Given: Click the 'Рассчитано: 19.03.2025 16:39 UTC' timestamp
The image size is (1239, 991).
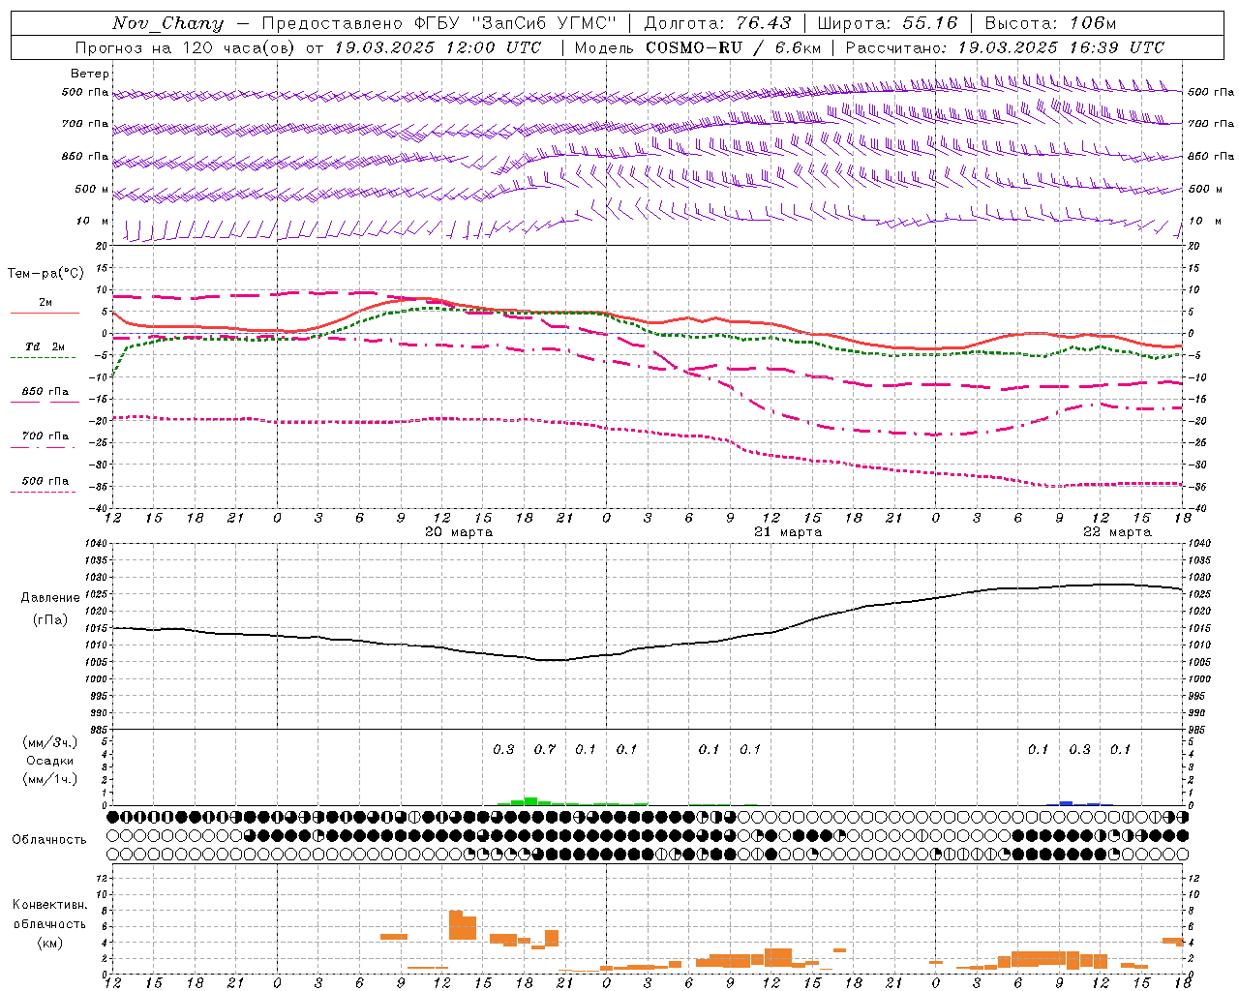Looking at the screenshot, I should point(1005,47).
